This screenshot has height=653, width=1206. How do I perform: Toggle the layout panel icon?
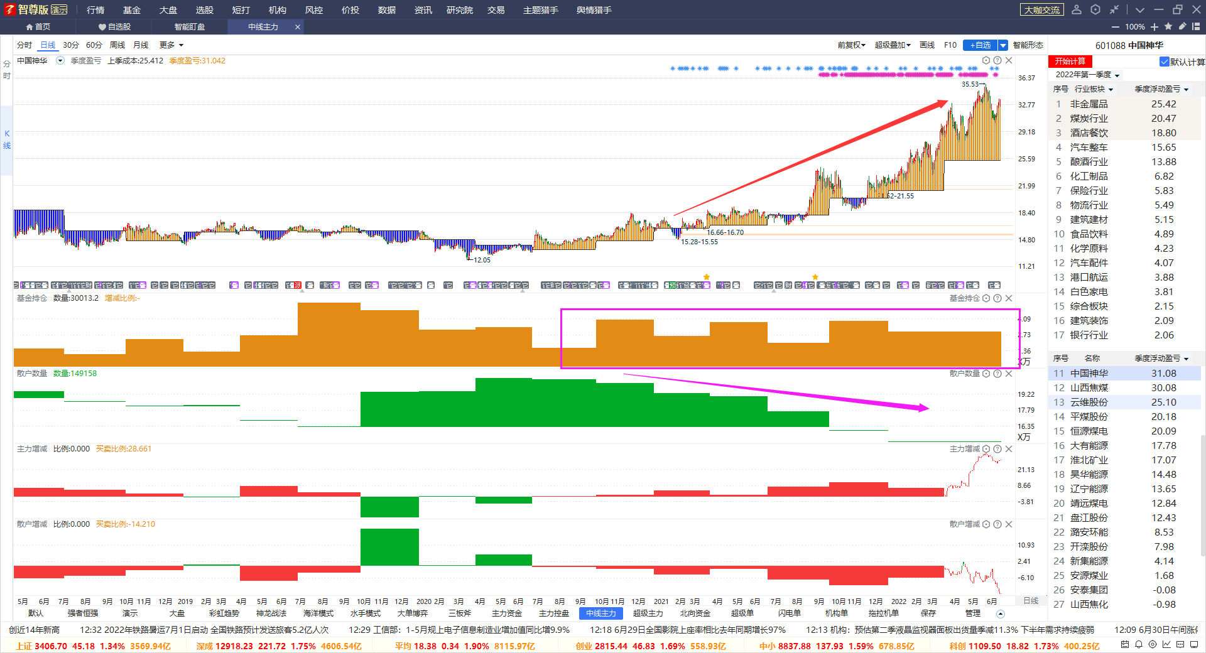point(1196,26)
